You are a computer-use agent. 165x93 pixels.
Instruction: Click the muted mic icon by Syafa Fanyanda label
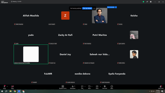101,82
